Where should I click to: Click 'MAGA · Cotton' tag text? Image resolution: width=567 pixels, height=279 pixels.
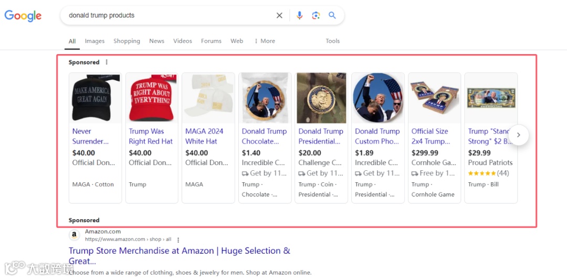pyautogui.click(x=93, y=184)
